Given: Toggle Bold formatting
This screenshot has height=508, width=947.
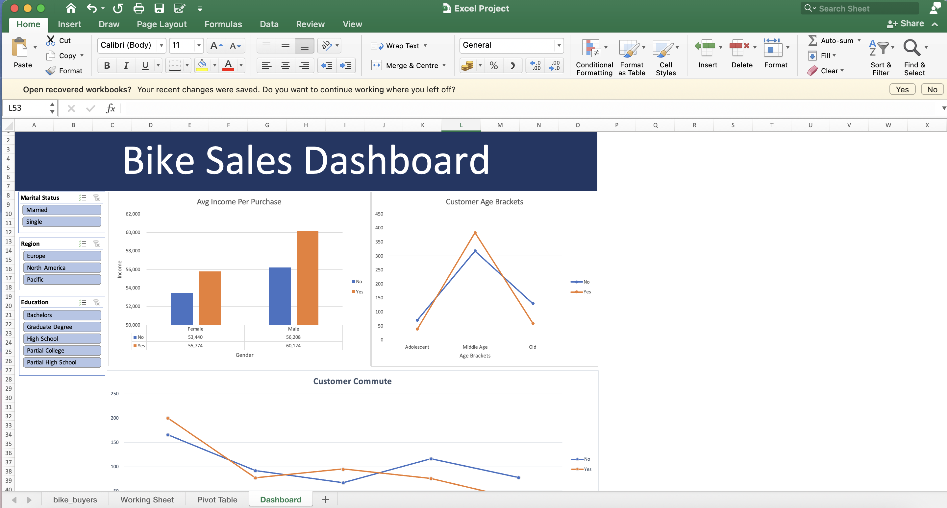Looking at the screenshot, I should click(107, 65).
